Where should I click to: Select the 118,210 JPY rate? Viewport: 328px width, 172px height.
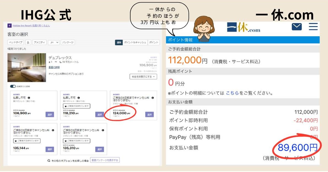click(100, 115)
